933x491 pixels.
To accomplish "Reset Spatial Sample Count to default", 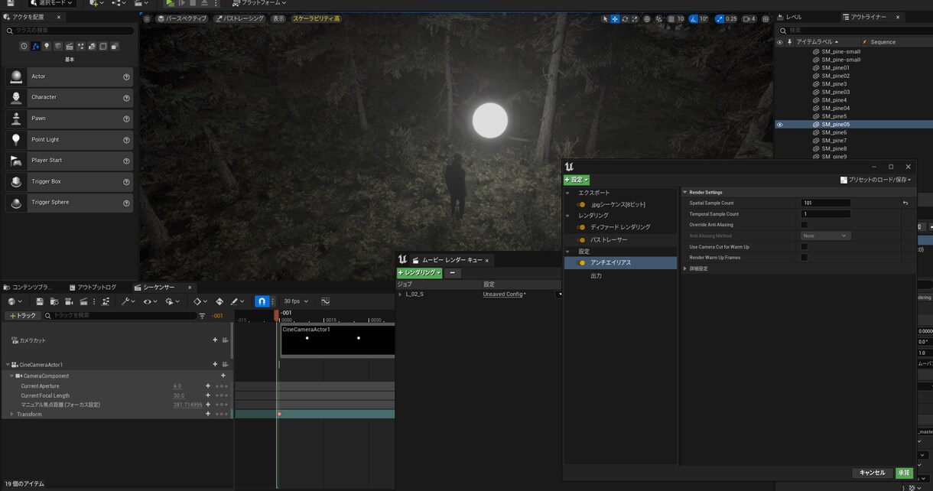I will click(x=905, y=203).
